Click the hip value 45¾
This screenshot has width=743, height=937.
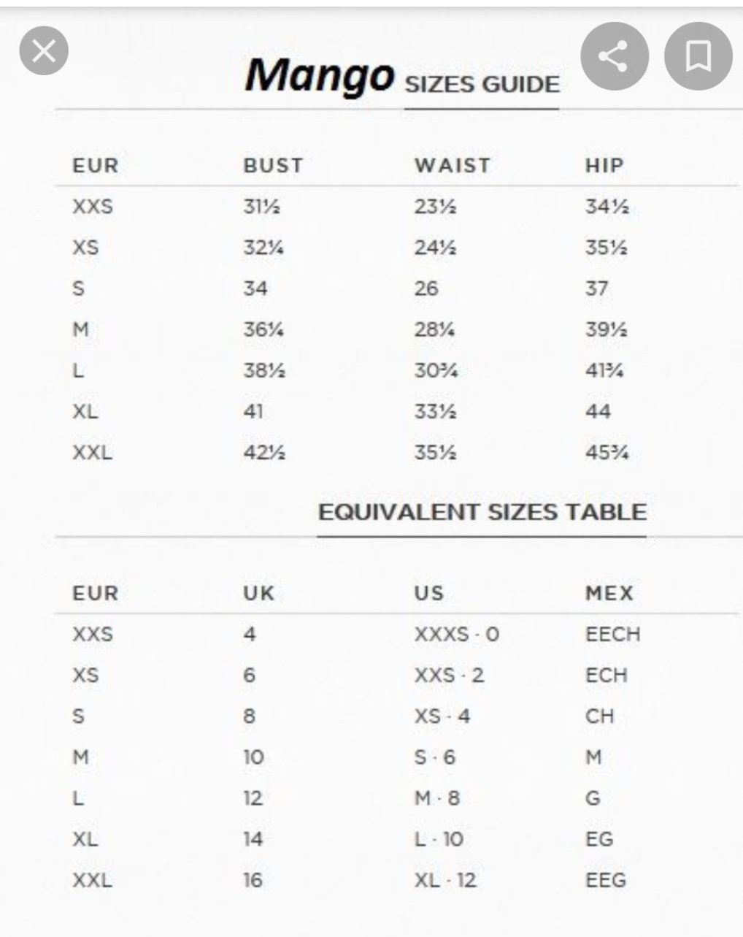607,453
